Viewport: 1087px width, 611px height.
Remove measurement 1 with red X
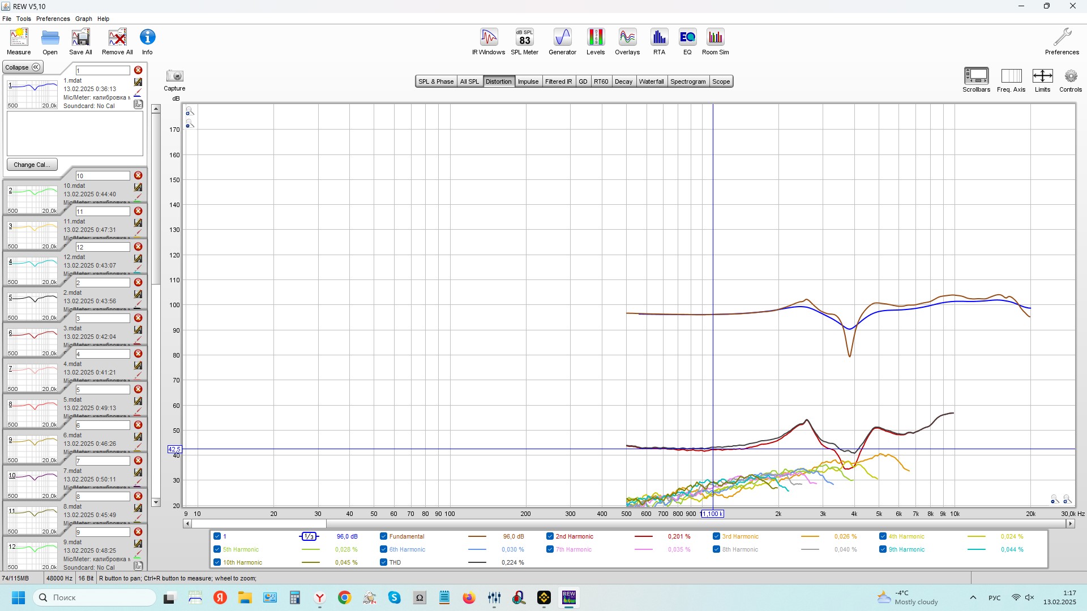(x=138, y=70)
